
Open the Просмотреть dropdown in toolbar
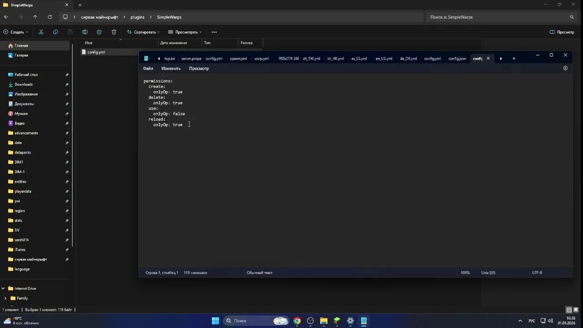[185, 32]
